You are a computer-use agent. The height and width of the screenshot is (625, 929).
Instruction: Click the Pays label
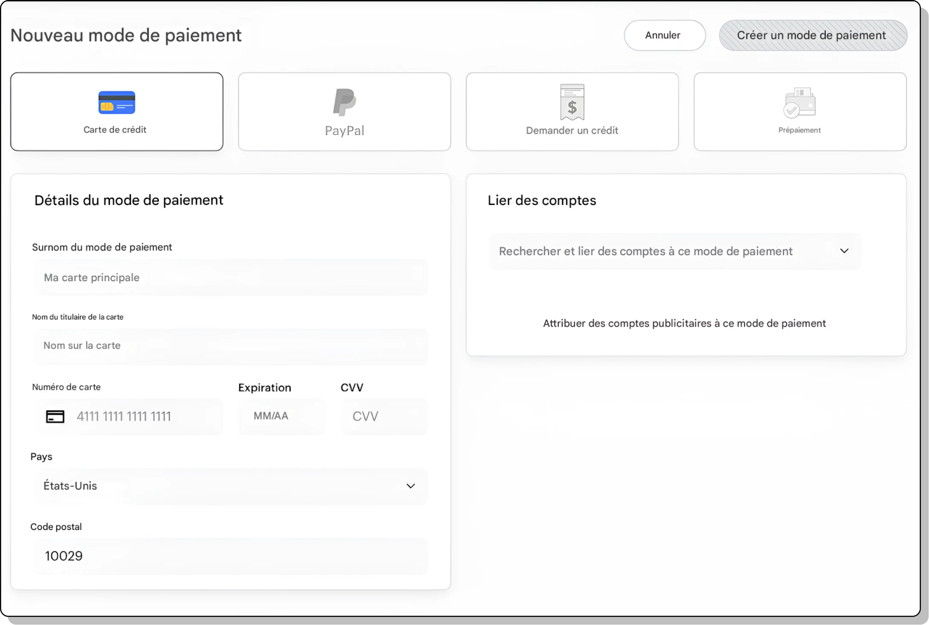click(41, 457)
